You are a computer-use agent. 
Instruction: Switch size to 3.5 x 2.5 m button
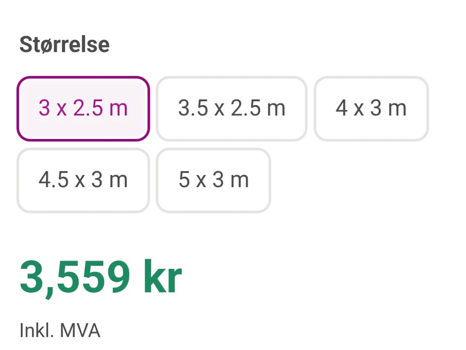point(232,108)
